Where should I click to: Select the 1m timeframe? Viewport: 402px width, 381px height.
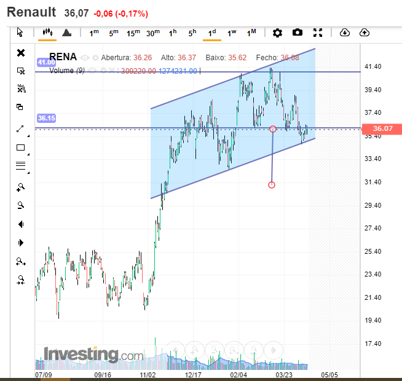94,33
